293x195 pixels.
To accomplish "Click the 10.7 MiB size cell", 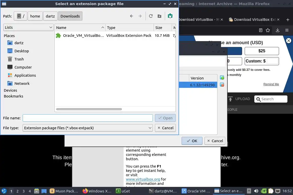I will pyautogui.click(x=162, y=36).
